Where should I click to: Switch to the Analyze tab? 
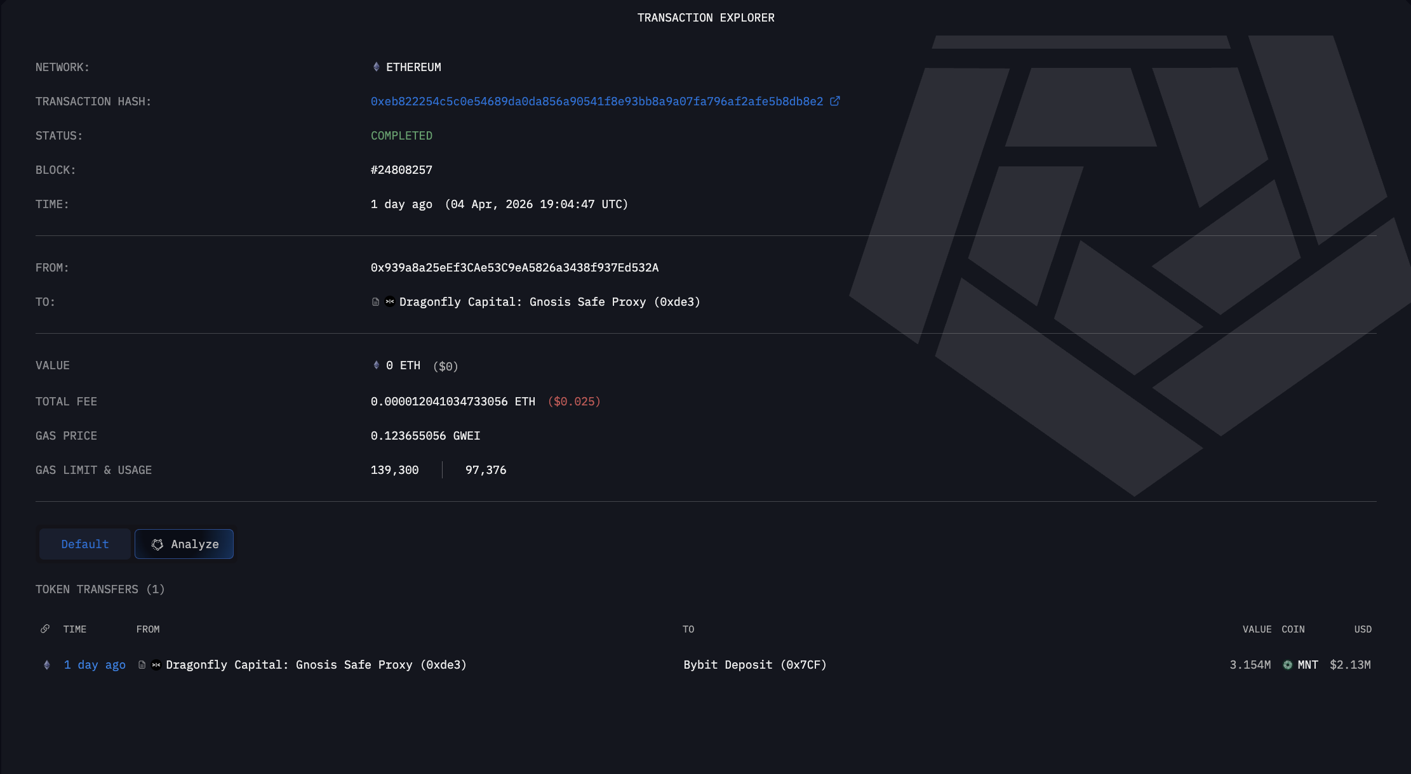[184, 544]
